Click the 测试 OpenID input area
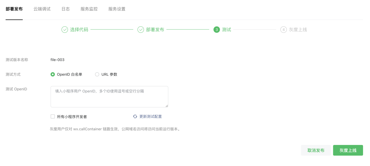 tap(109, 96)
